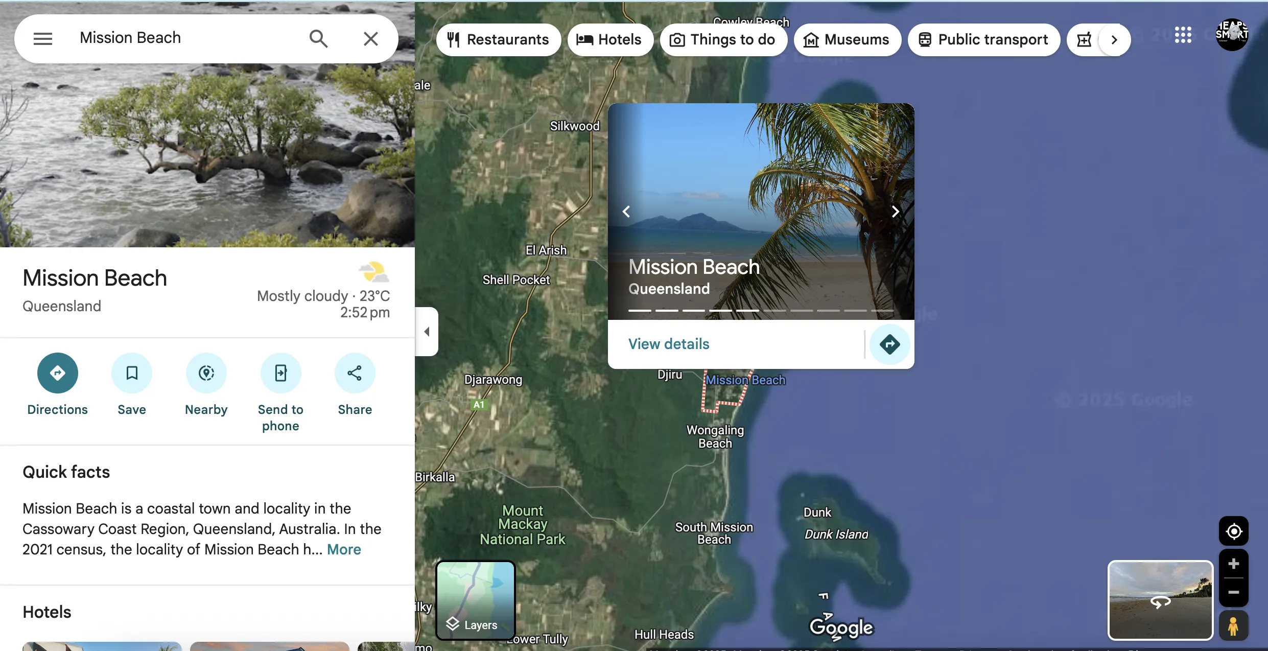
Task: Collapse the side panel
Action: (427, 332)
